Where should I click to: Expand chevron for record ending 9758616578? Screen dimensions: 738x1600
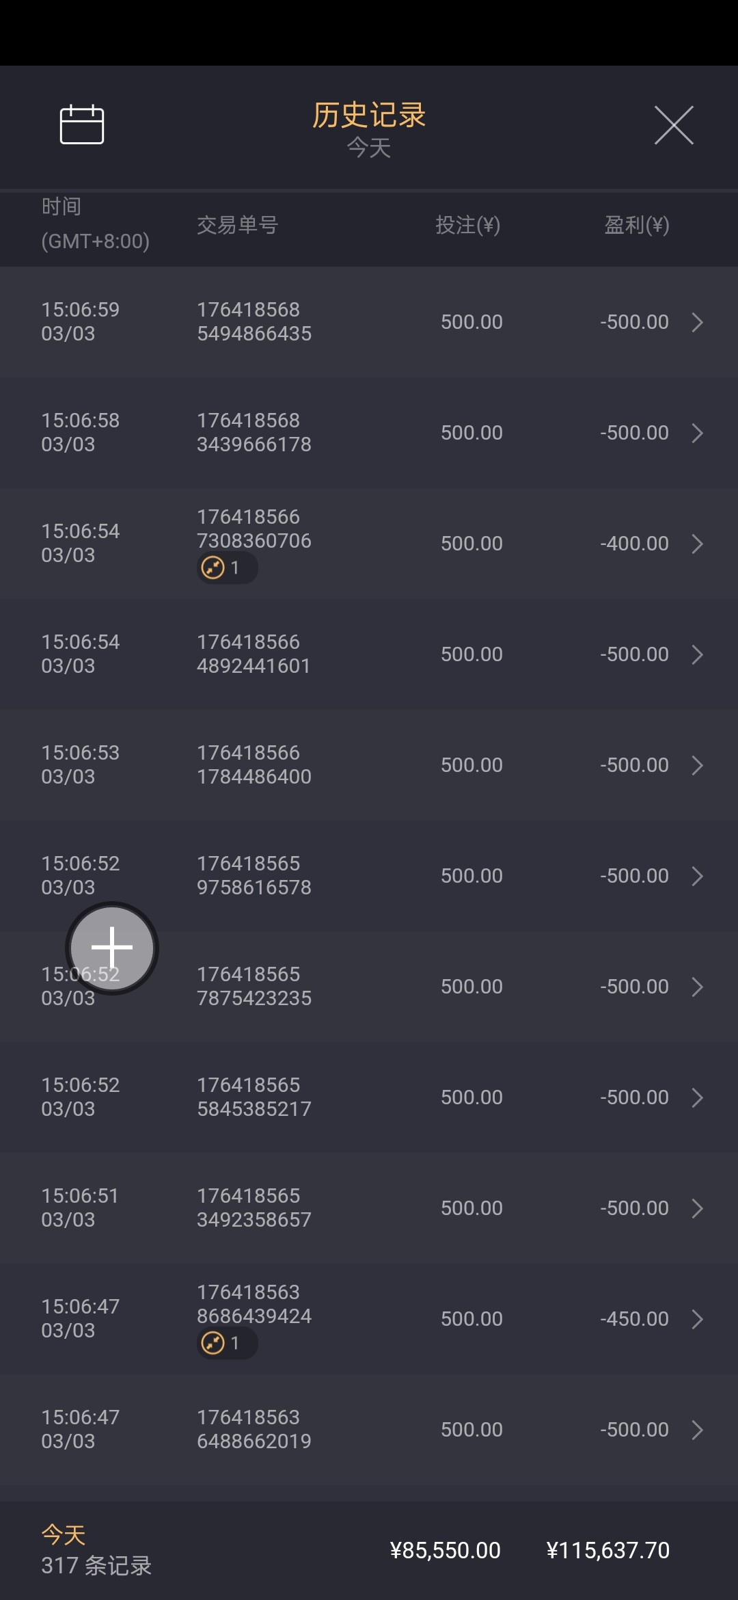pyautogui.click(x=697, y=876)
